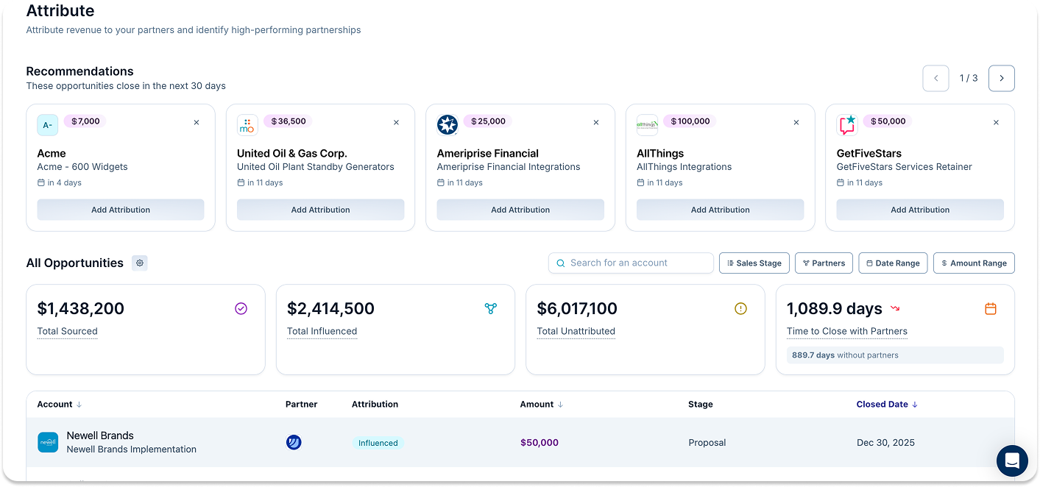
Task: Click the Stage column header
Action: click(x=701, y=405)
